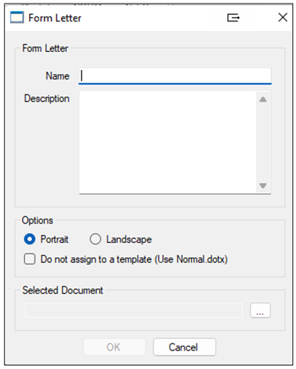
Task: Select the Portrait orientation option
Action: 30,239
